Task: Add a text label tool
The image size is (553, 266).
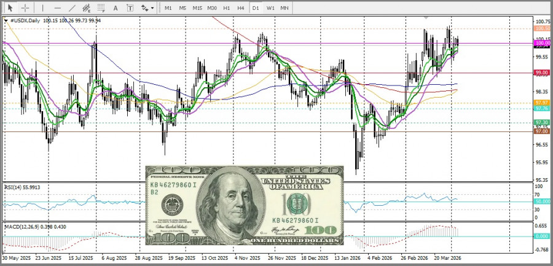Action: coord(130,8)
